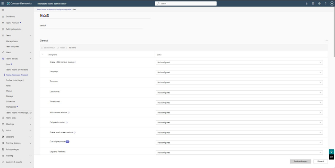Click the message center icon in header
Viewport: 335px width, 168px height.
(313, 3)
